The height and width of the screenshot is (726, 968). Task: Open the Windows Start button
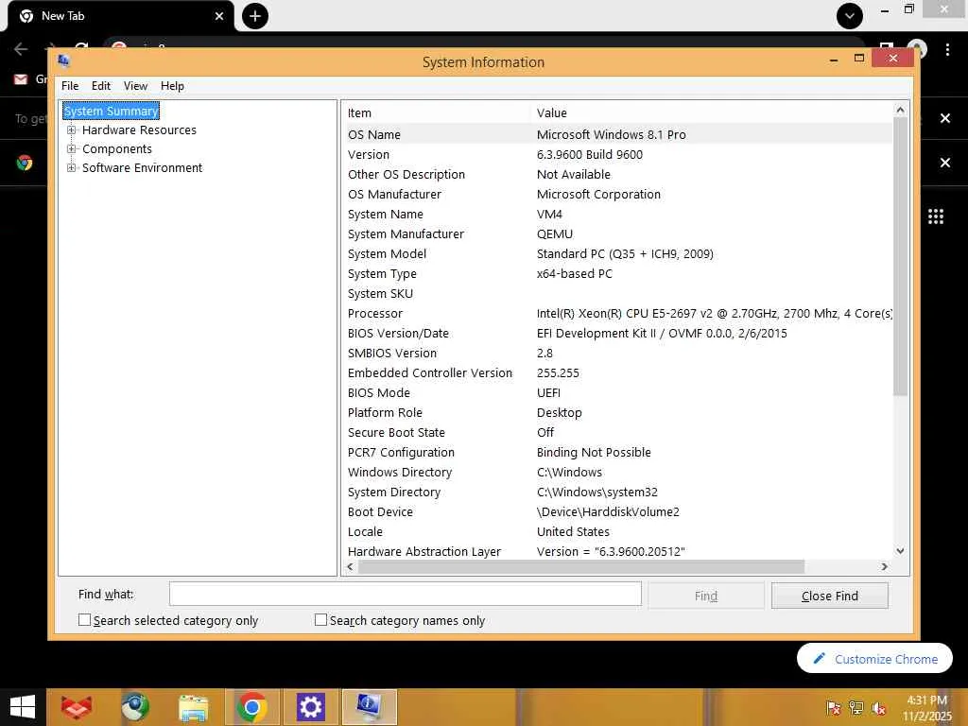tap(23, 707)
